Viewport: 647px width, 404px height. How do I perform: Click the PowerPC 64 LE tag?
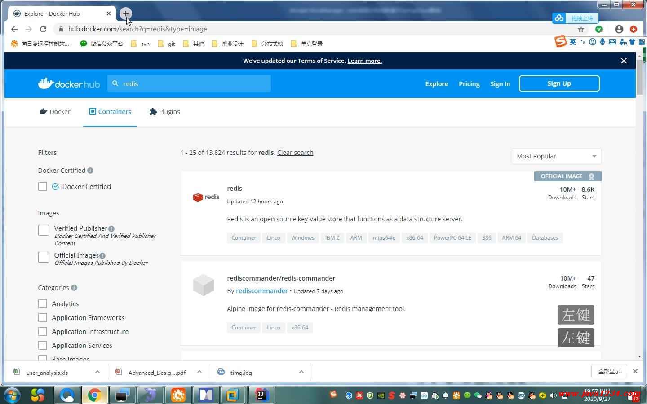click(452, 238)
